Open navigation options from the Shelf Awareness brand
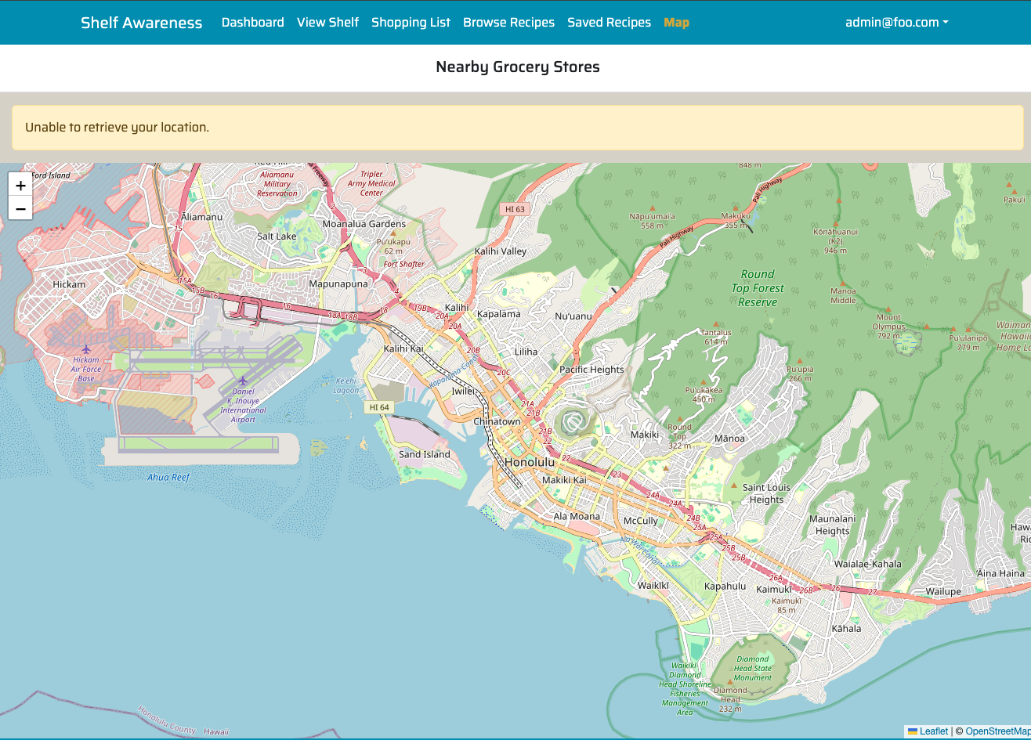Viewport: 1031px width, 740px height. click(x=140, y=22)
